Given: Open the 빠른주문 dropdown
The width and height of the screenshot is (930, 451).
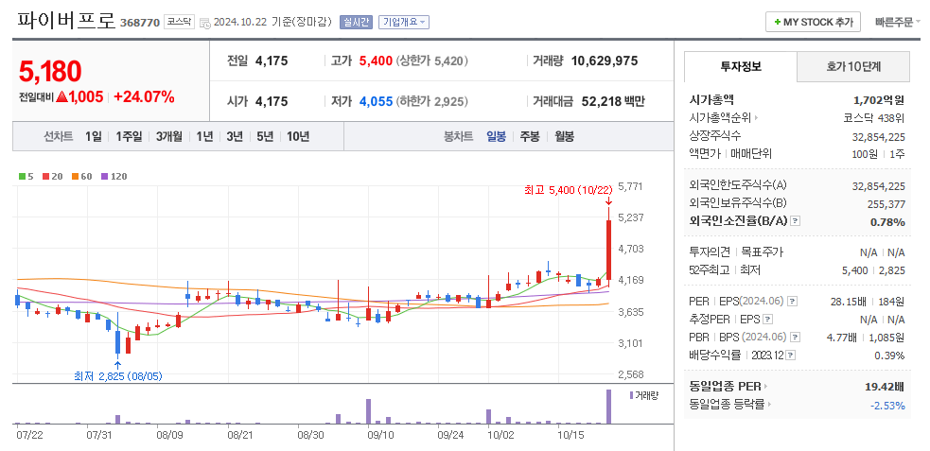Looking at the screenshot, I should tap(898, 23).
